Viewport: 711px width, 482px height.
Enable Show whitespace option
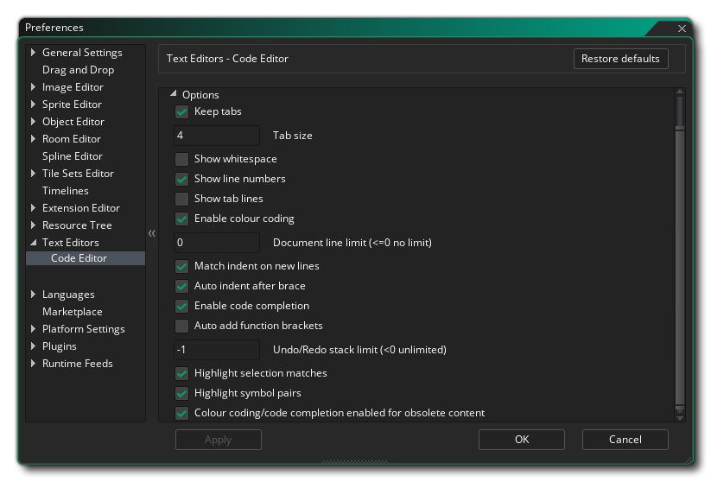(182, 159)
